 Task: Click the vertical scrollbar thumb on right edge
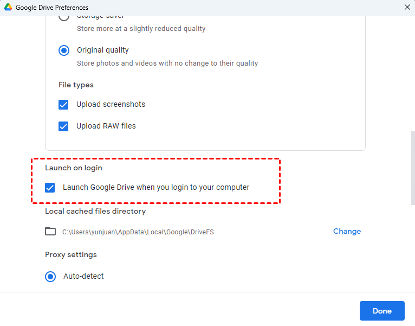pyautogui.click(x=413, y=168)
